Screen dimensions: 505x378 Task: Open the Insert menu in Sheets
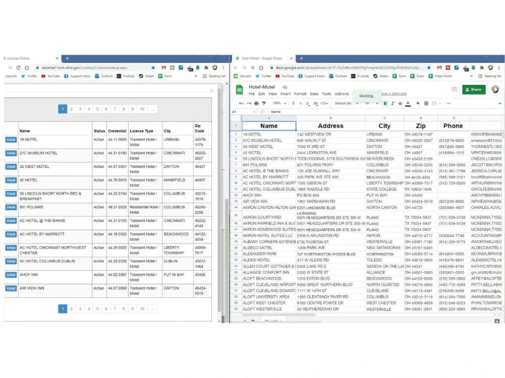(285, 94)
